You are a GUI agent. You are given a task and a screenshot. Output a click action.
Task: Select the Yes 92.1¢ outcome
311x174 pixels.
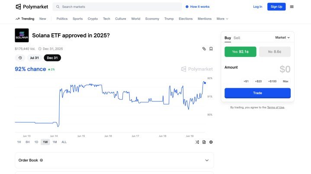[240, 52]
